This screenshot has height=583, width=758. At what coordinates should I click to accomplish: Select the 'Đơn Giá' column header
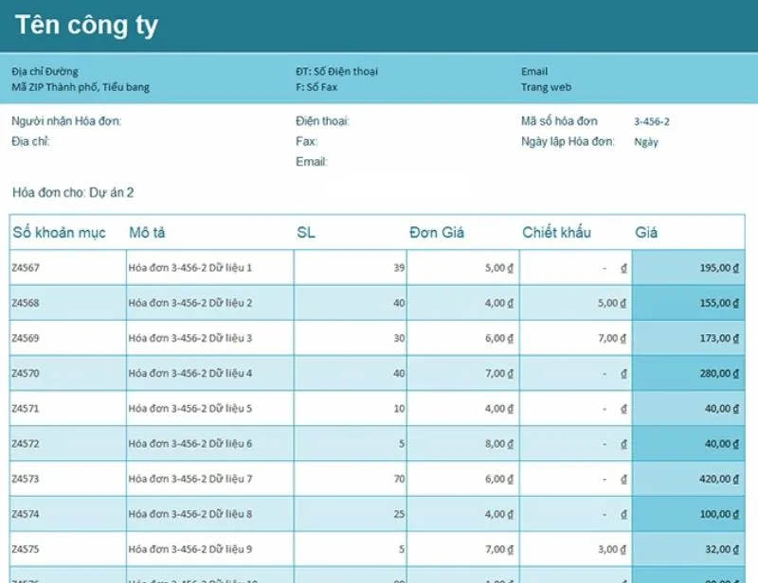(x=437, y=233)
